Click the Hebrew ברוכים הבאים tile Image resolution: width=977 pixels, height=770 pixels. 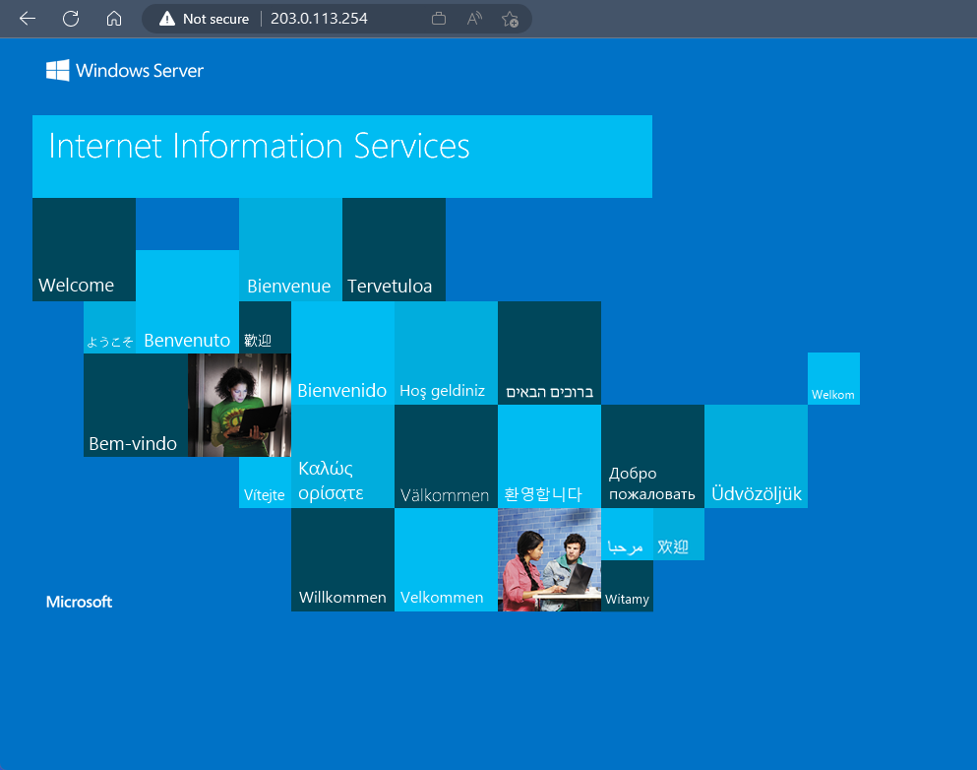[550, 353]
